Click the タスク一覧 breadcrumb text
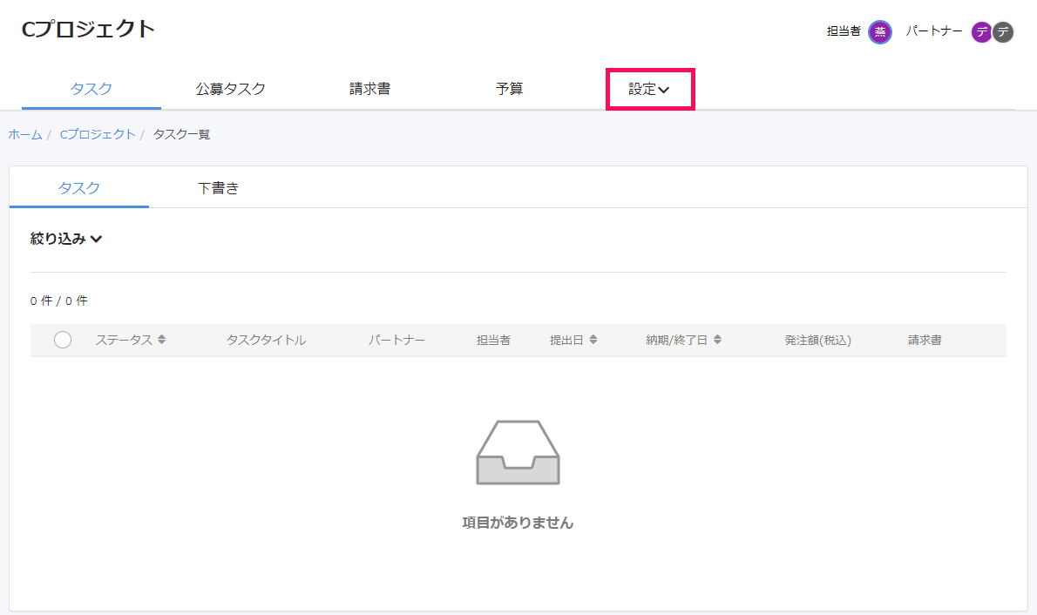This screenshot has height=615, width=1037. (x=182, y=134)
